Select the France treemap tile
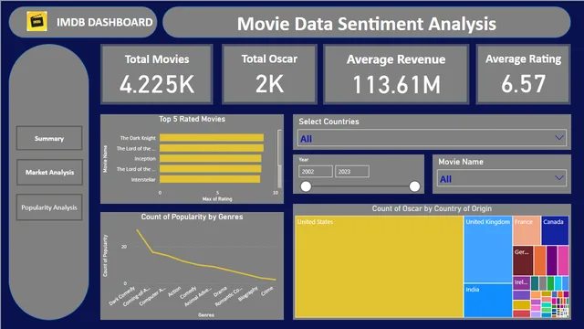 [x=527, y=230]
